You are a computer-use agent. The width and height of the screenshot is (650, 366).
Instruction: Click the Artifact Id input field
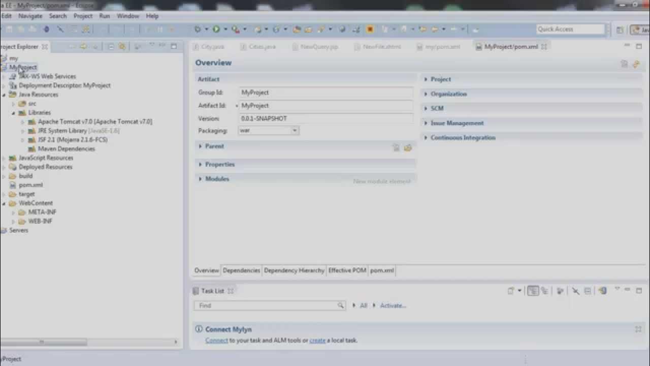(326, 106)
